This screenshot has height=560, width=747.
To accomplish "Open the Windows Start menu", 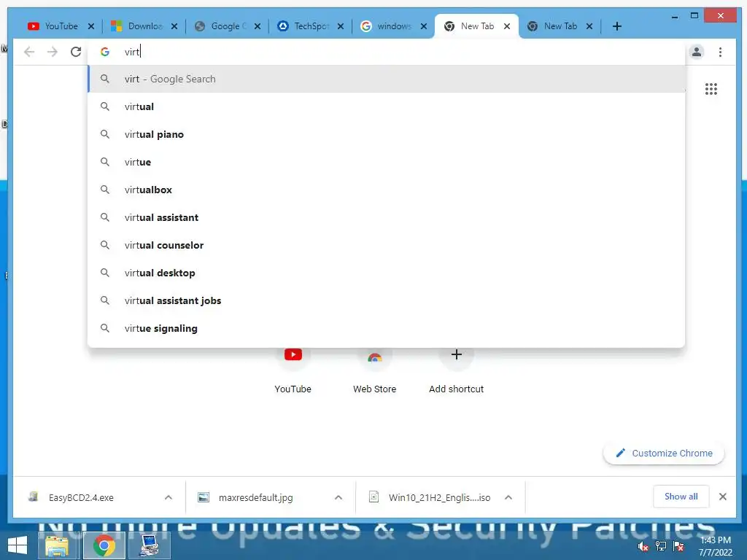I will [x=18, y=545].
